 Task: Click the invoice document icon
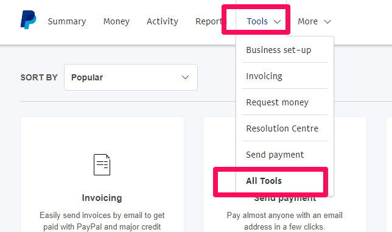coord(102,164)
